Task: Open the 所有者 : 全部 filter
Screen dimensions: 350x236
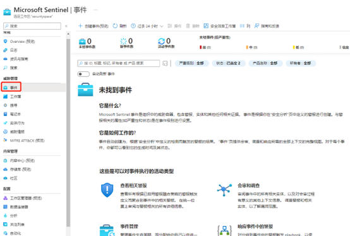Action: (301, 63)
